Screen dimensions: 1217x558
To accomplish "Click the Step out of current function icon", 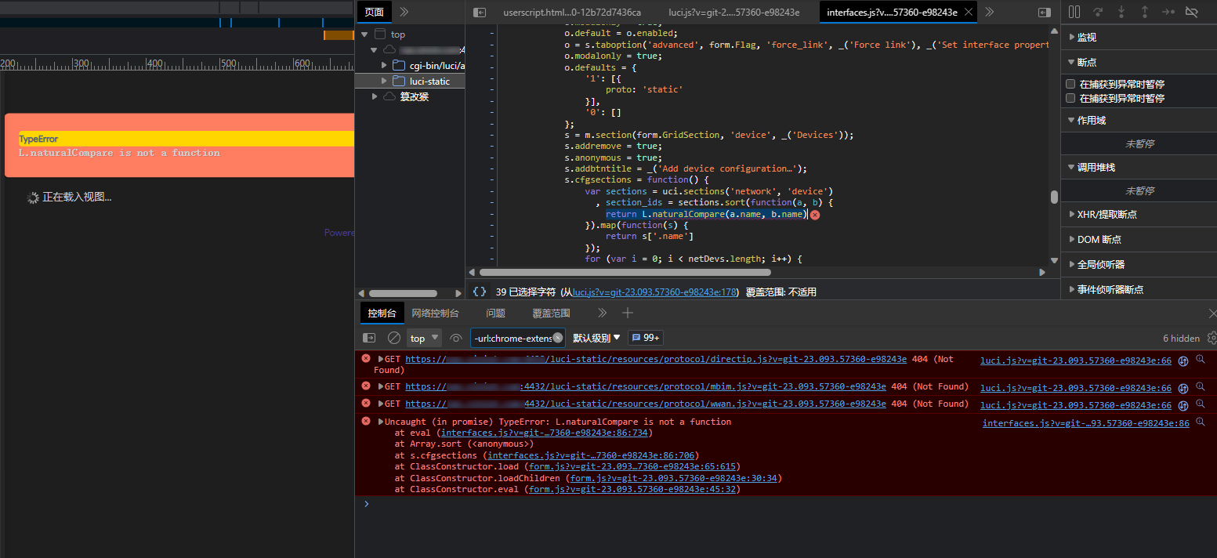I will coord(1145,11).
